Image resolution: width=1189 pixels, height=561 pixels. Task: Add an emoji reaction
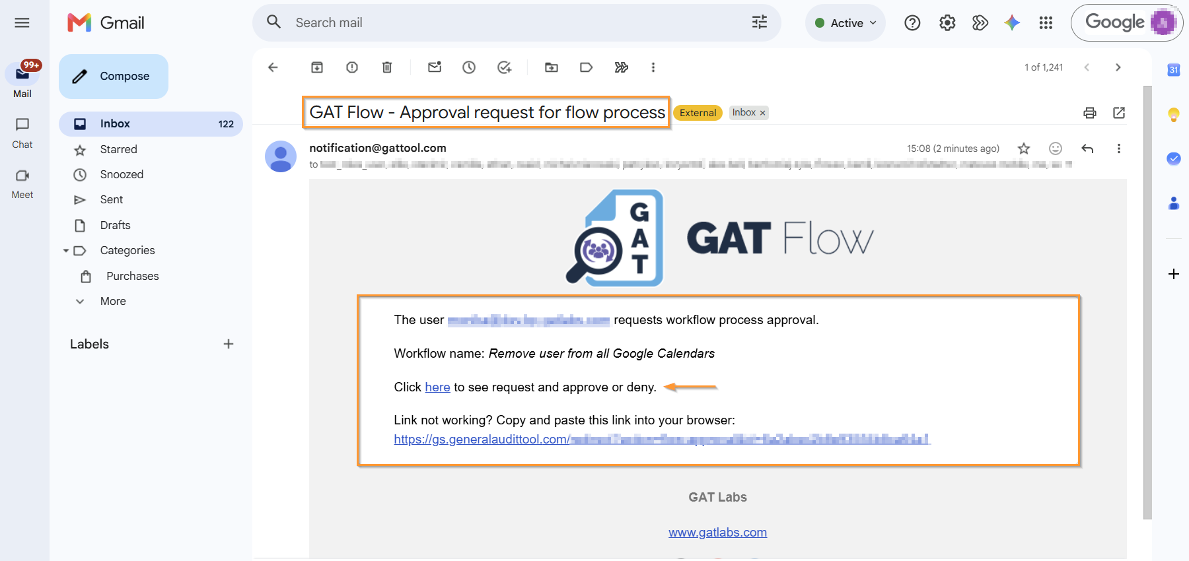pyautogui.click(x=1056, y=148)
